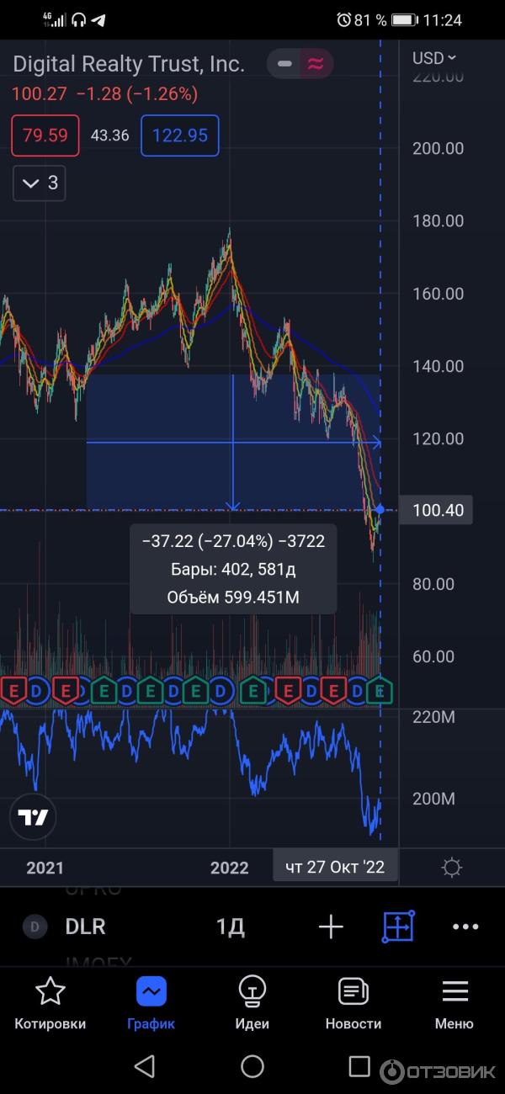Tap Android home circle button
The image size is (505, 1094).
tap(252, 1066)
